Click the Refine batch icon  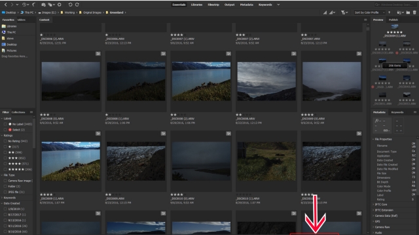tap(51, 5)
